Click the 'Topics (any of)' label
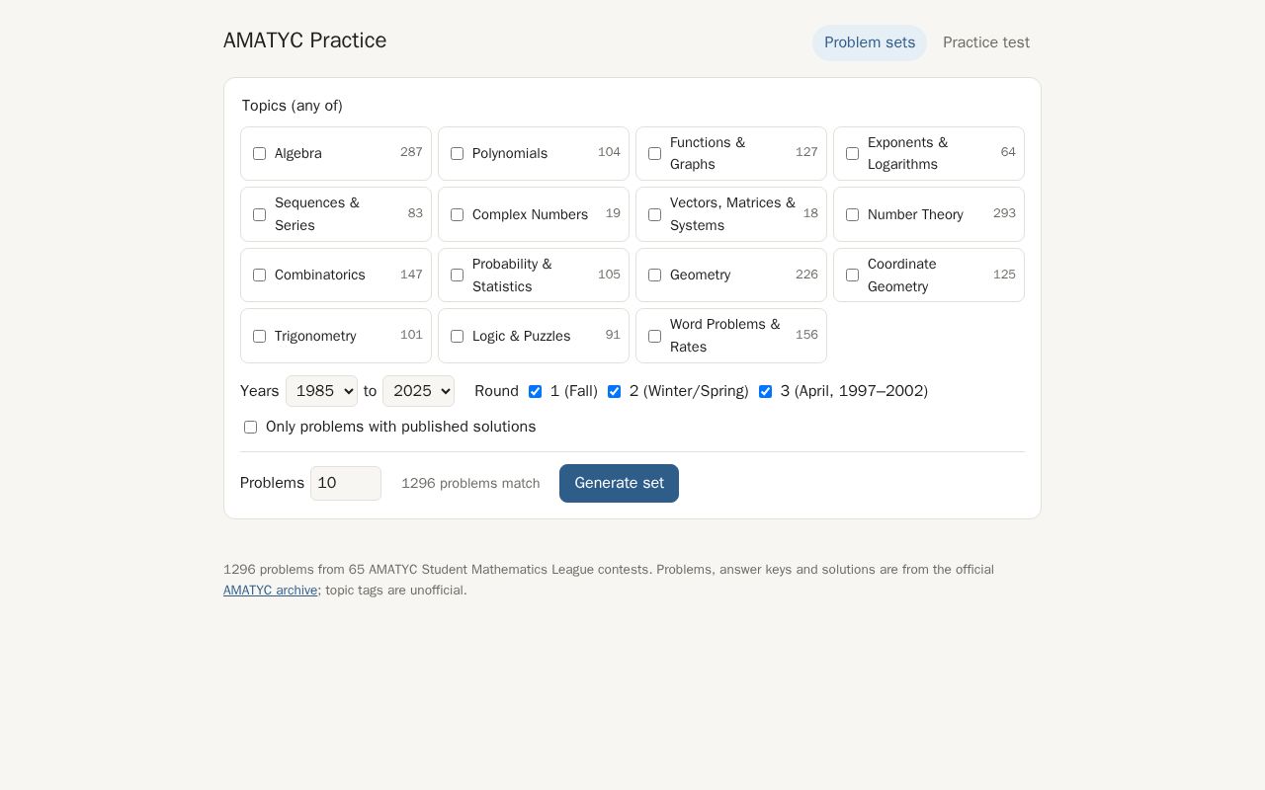The image size is (1265, 790). click(293, 106)
